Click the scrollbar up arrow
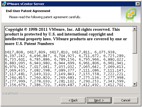 pyautogui.click(x=134, y=29)
